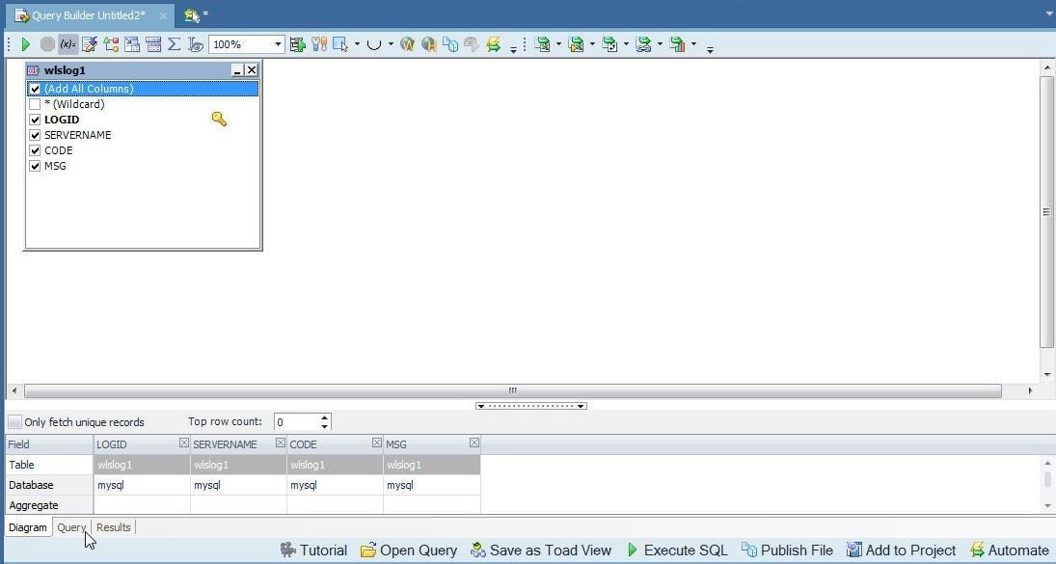Open first toolbar overflow options arrow

point(513,48)
